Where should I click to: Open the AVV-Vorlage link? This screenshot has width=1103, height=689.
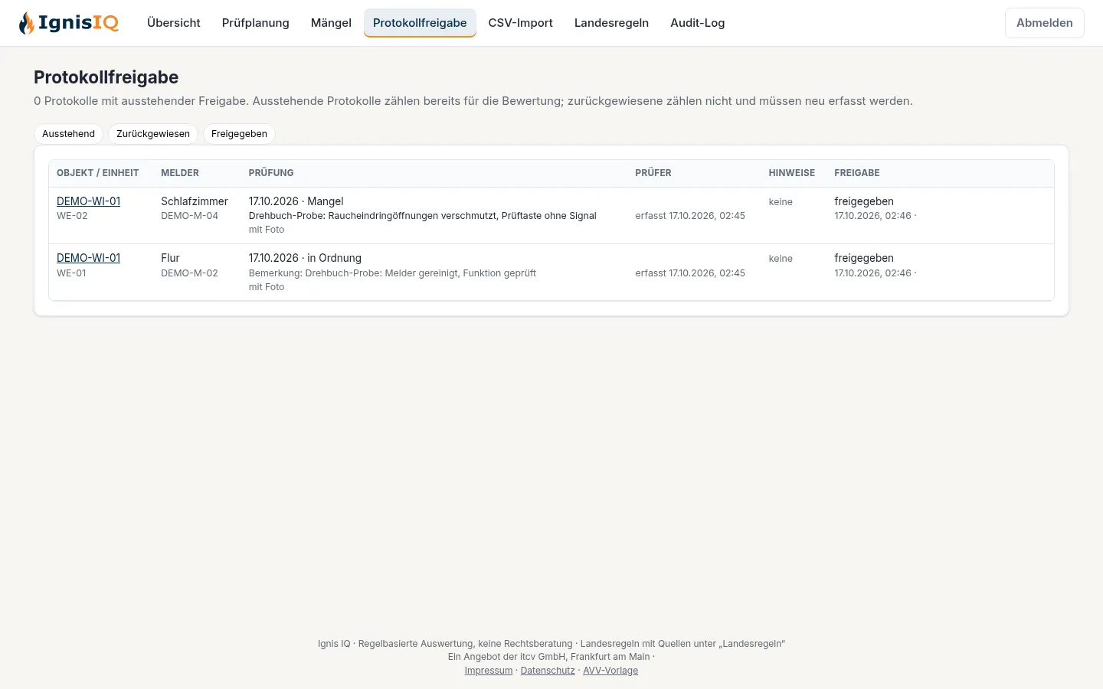[610, 671]
